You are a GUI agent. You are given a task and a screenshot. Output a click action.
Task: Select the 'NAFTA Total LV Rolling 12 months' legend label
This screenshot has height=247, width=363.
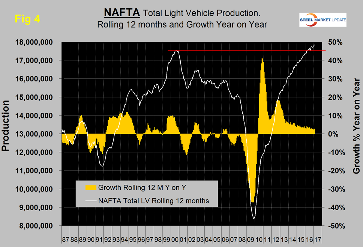pyautogui.click(x=158, y=201)
